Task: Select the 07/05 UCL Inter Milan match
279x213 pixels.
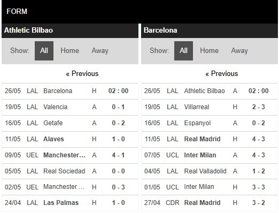Action: (x=210, y=155)
